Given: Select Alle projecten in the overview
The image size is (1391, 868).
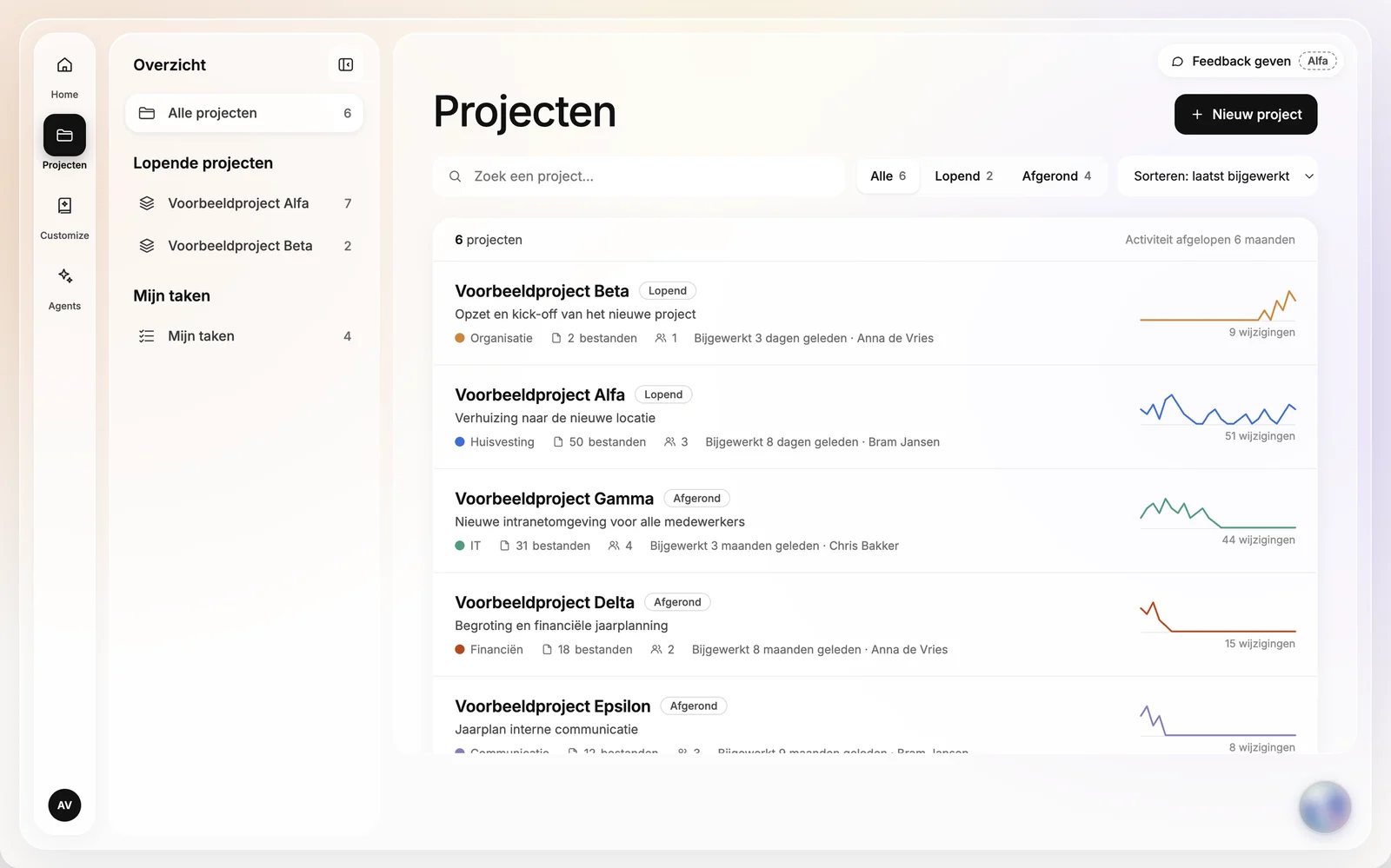Looking at the screenshot, I should (x=244, y=113).
